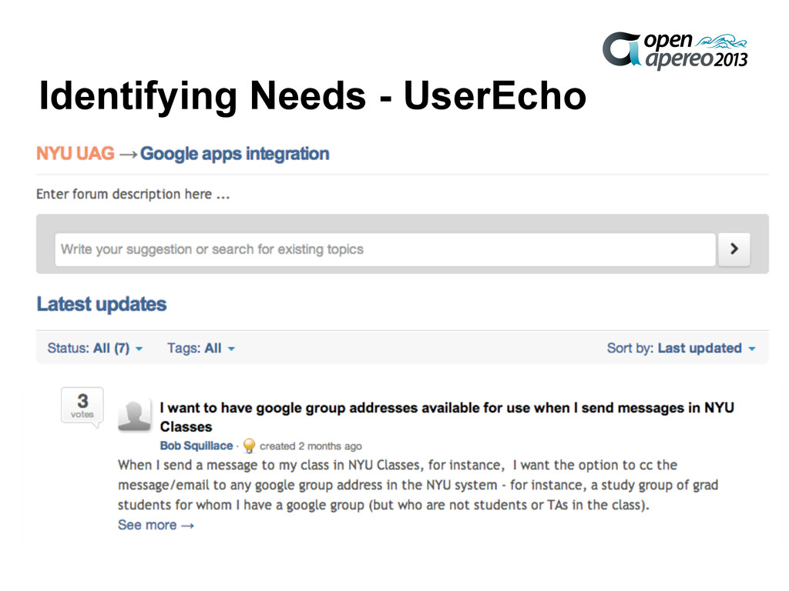Open the Google apps integration forum link
This screenshot has width=789, height=591.
click(234, 154)
